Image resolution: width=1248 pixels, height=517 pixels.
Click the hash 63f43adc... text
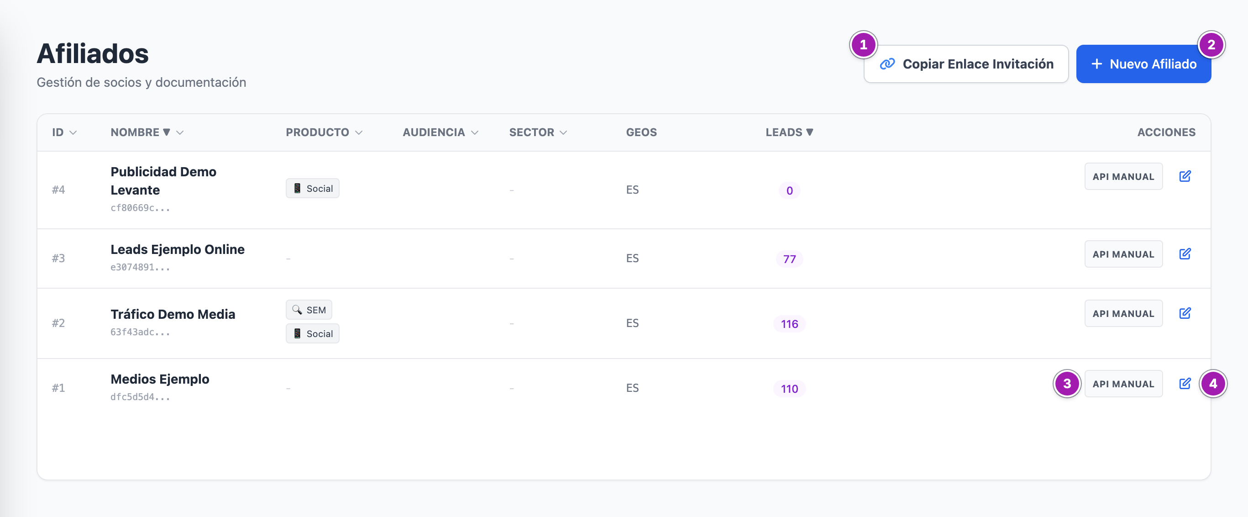(140, 332)
